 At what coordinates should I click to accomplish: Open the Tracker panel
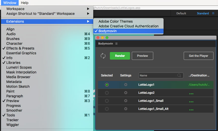point(47,120)
